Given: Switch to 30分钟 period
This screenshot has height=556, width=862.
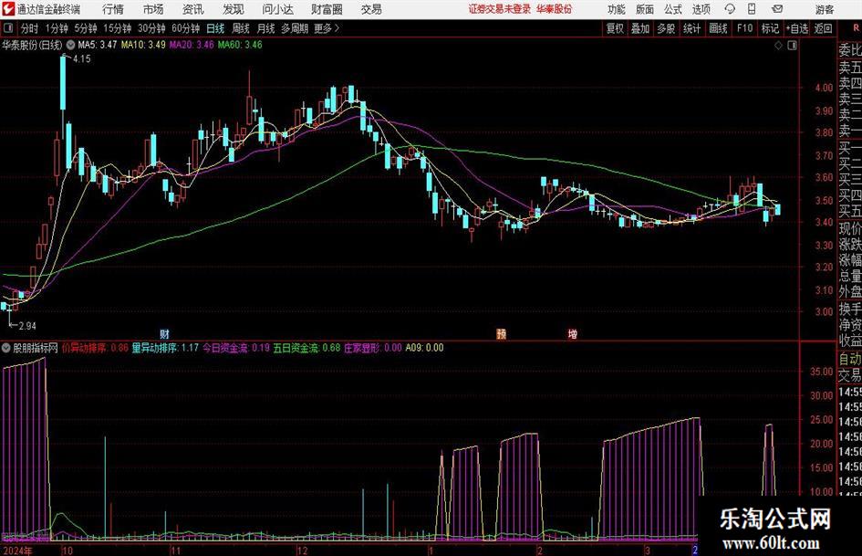Looking at the screenshot, I should pos(151,28).
